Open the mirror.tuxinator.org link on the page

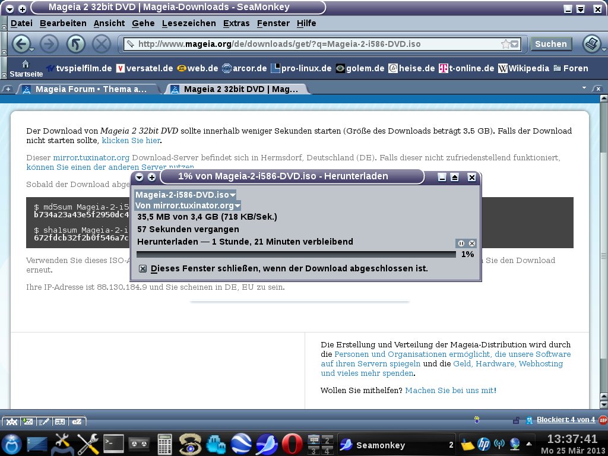(91, 158)
